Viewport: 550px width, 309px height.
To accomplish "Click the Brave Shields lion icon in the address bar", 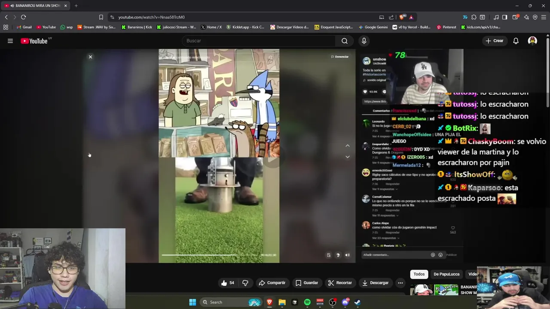I will tap(402, 17).
